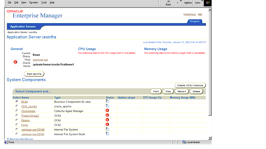Select the samman-sun:53141 radio button
266x149 pixels.
click(x=17, y=134)
